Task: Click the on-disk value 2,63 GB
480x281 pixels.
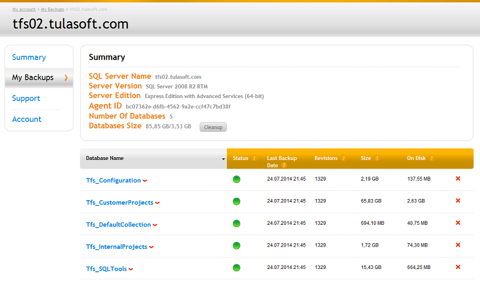Action: [x=416, y=201]
